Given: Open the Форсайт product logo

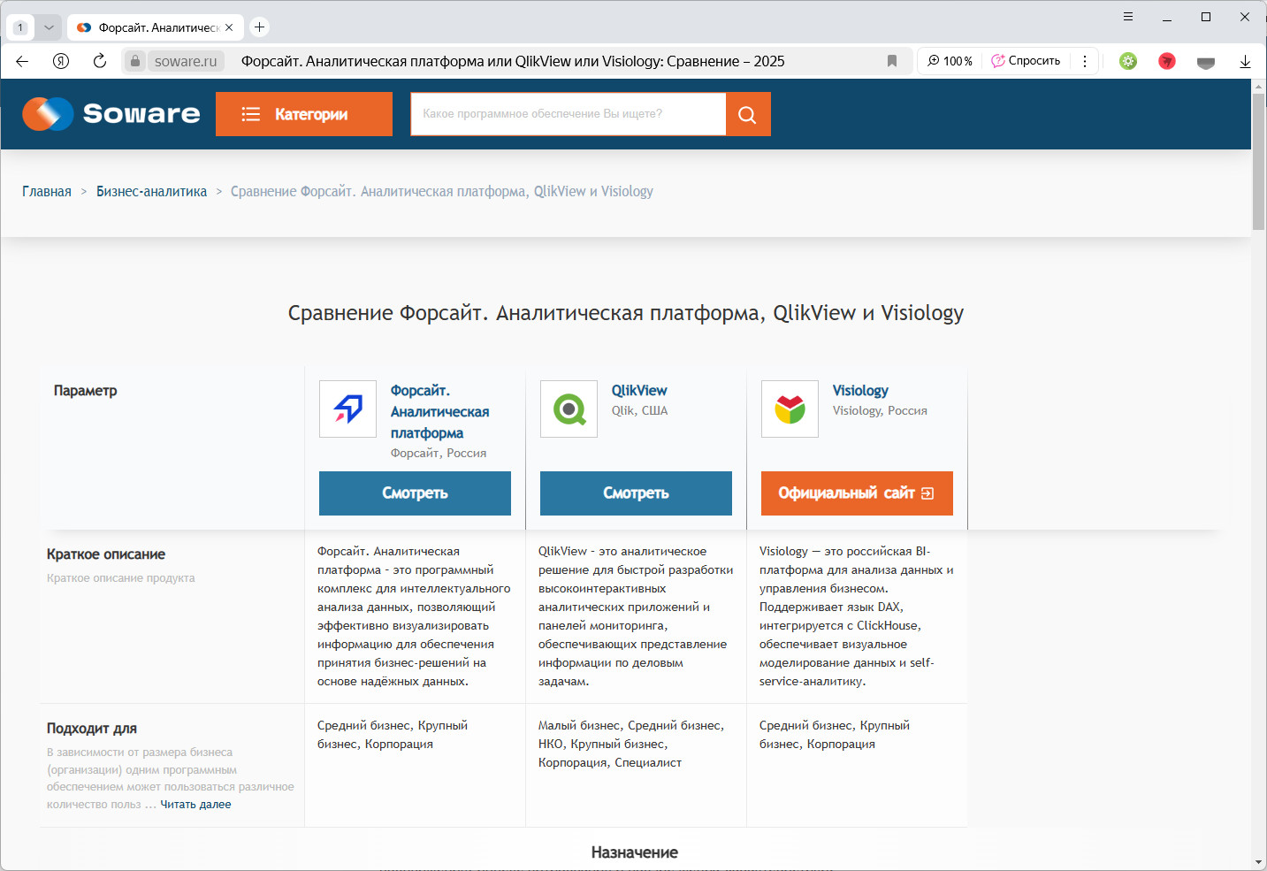Looking at the screenshot, I should [x=347, y=409].
